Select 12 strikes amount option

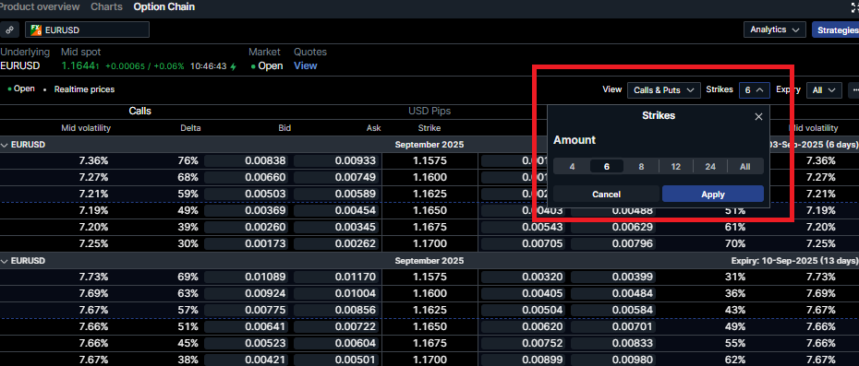coord(675,166)
